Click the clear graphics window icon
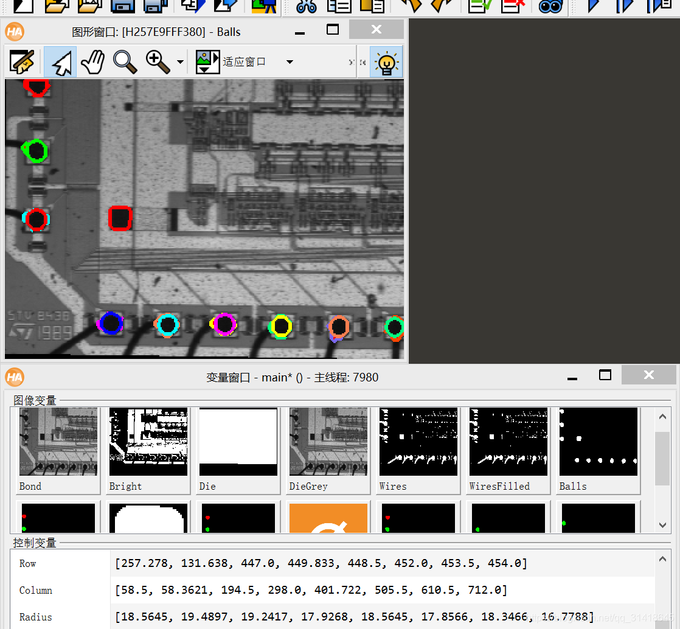The image size is (680, 629). (22, 61)
